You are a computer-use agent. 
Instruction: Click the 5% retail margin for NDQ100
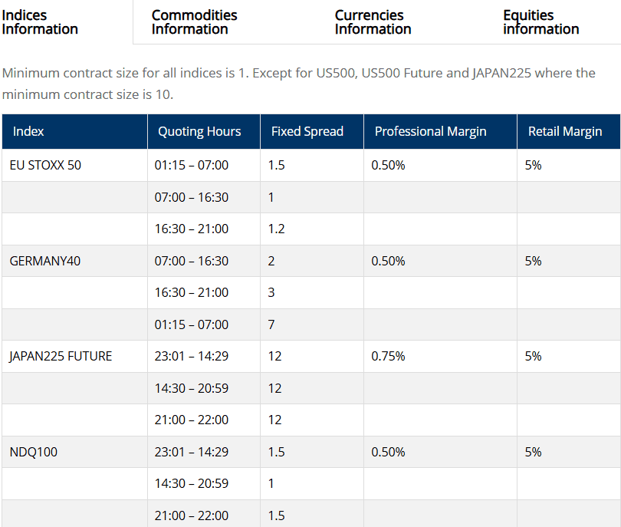[533, 452]
